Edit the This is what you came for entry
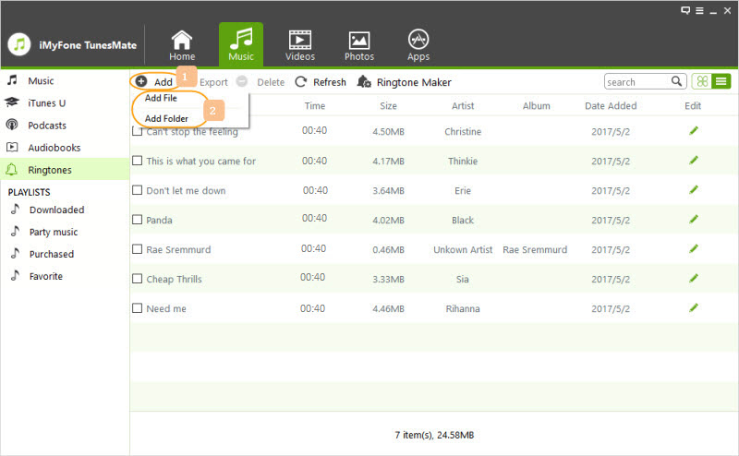This screenshot has height=456, width=739. 694,161
